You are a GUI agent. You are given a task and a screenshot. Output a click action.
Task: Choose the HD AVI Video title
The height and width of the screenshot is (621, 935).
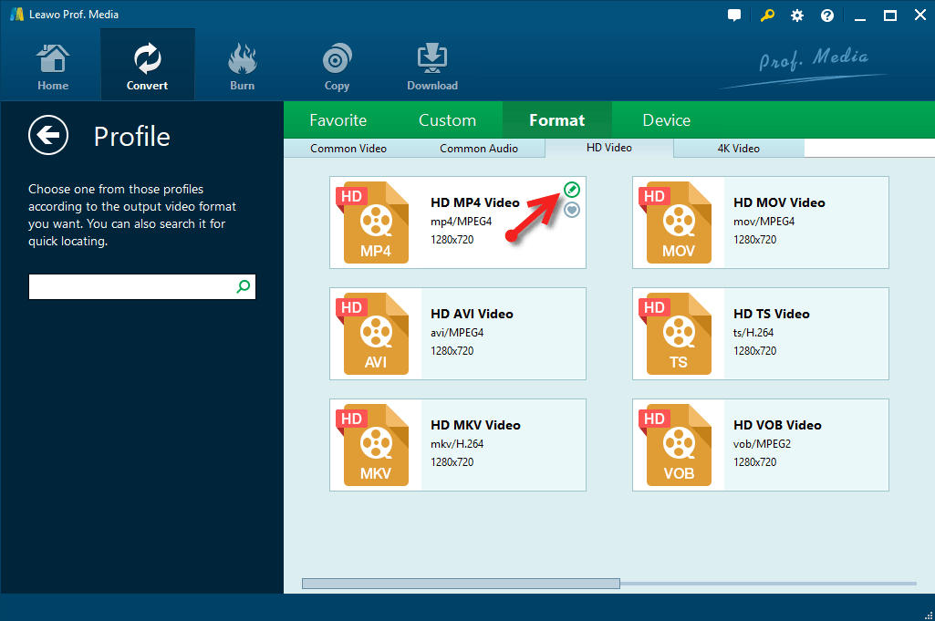[x=472, y=314]
